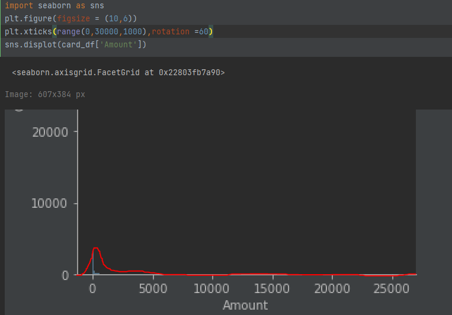Click the 'figsize' keyword argument in code
Viewport: 452px width, 315px height.
[73, 19]
